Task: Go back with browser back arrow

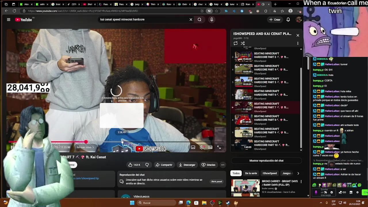Action: (x=6, y=11)
